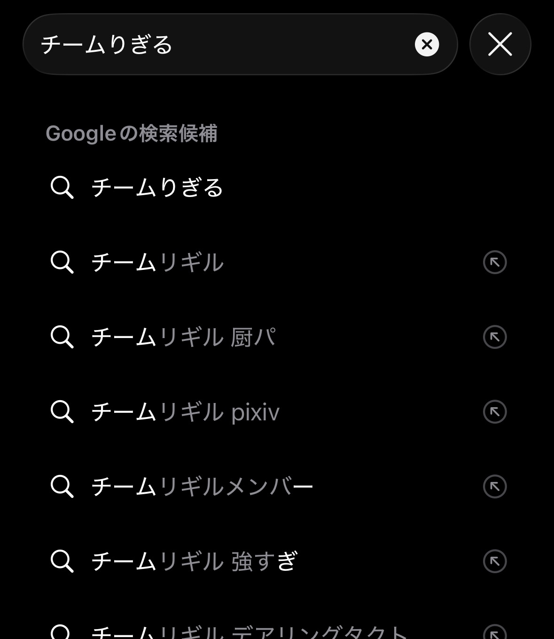The image size is (554, 639).
Task: Select the suggestion チームリギル
Action: pyautogui.click(x=157, y=262)
